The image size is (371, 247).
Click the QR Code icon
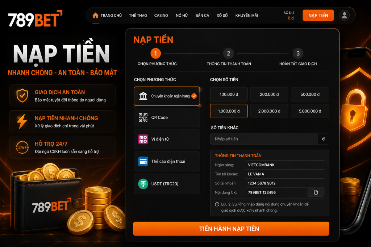pyautogui.click(x=143, y=118)
